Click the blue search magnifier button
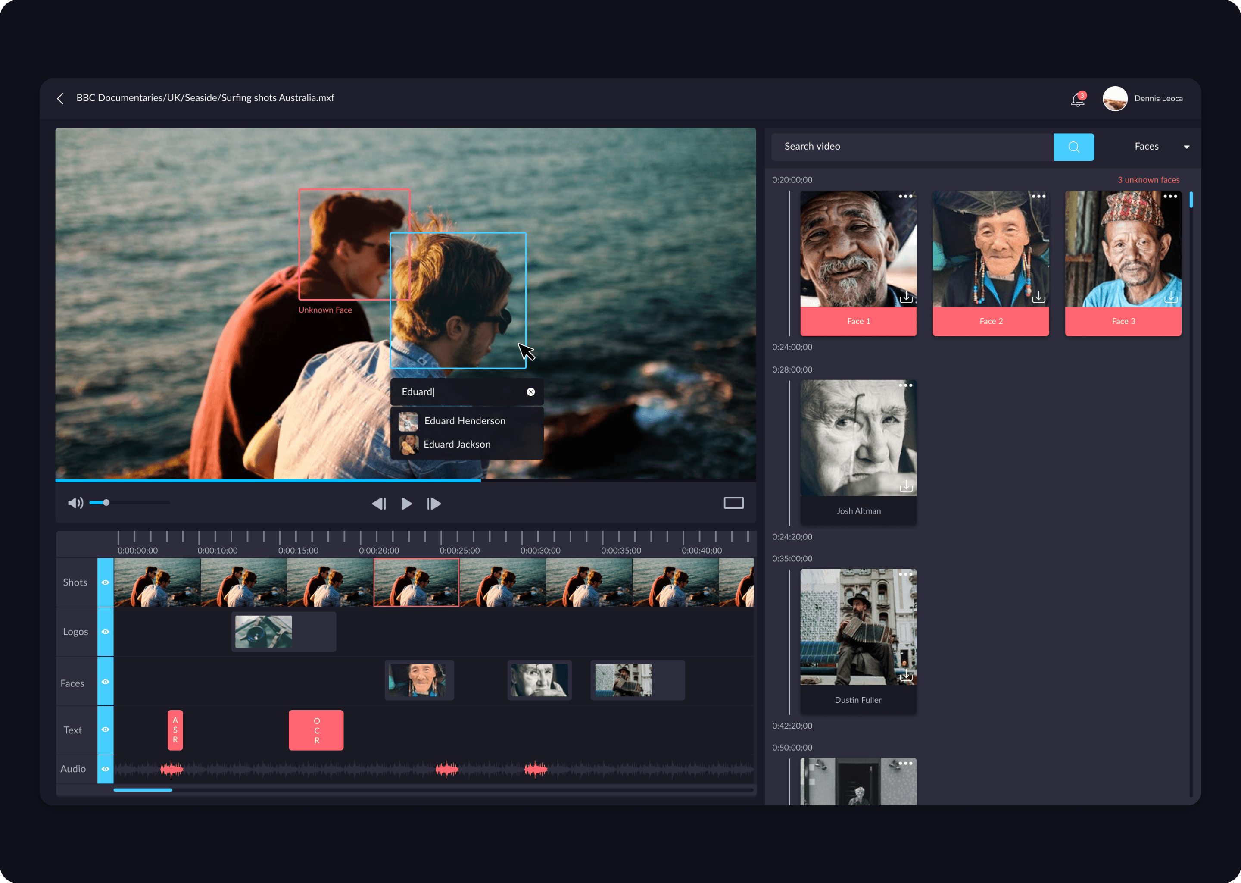Screen dimensions: 1241x883 (x=1074, y=147)
